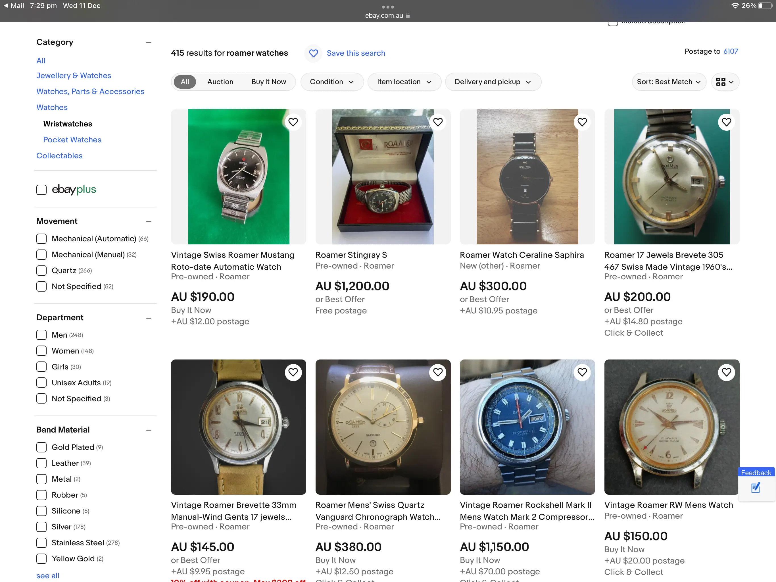Image resolution: width=776 pixels, height=582 pixels.
Task: Open the Roamer Stingray S watch thumbnail
Action: [382, 176]
